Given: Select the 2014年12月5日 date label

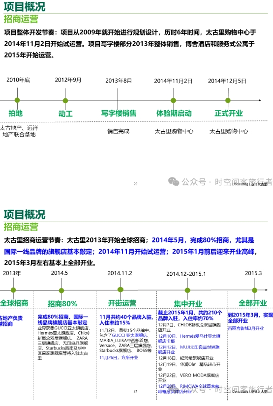Looking at the screenshot, I should [x=227, y=81].
